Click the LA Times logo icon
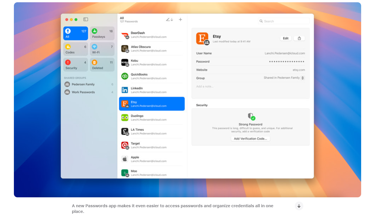Image resolution: width=379 pixels, height=216 pixels. [x=125, y=131]
